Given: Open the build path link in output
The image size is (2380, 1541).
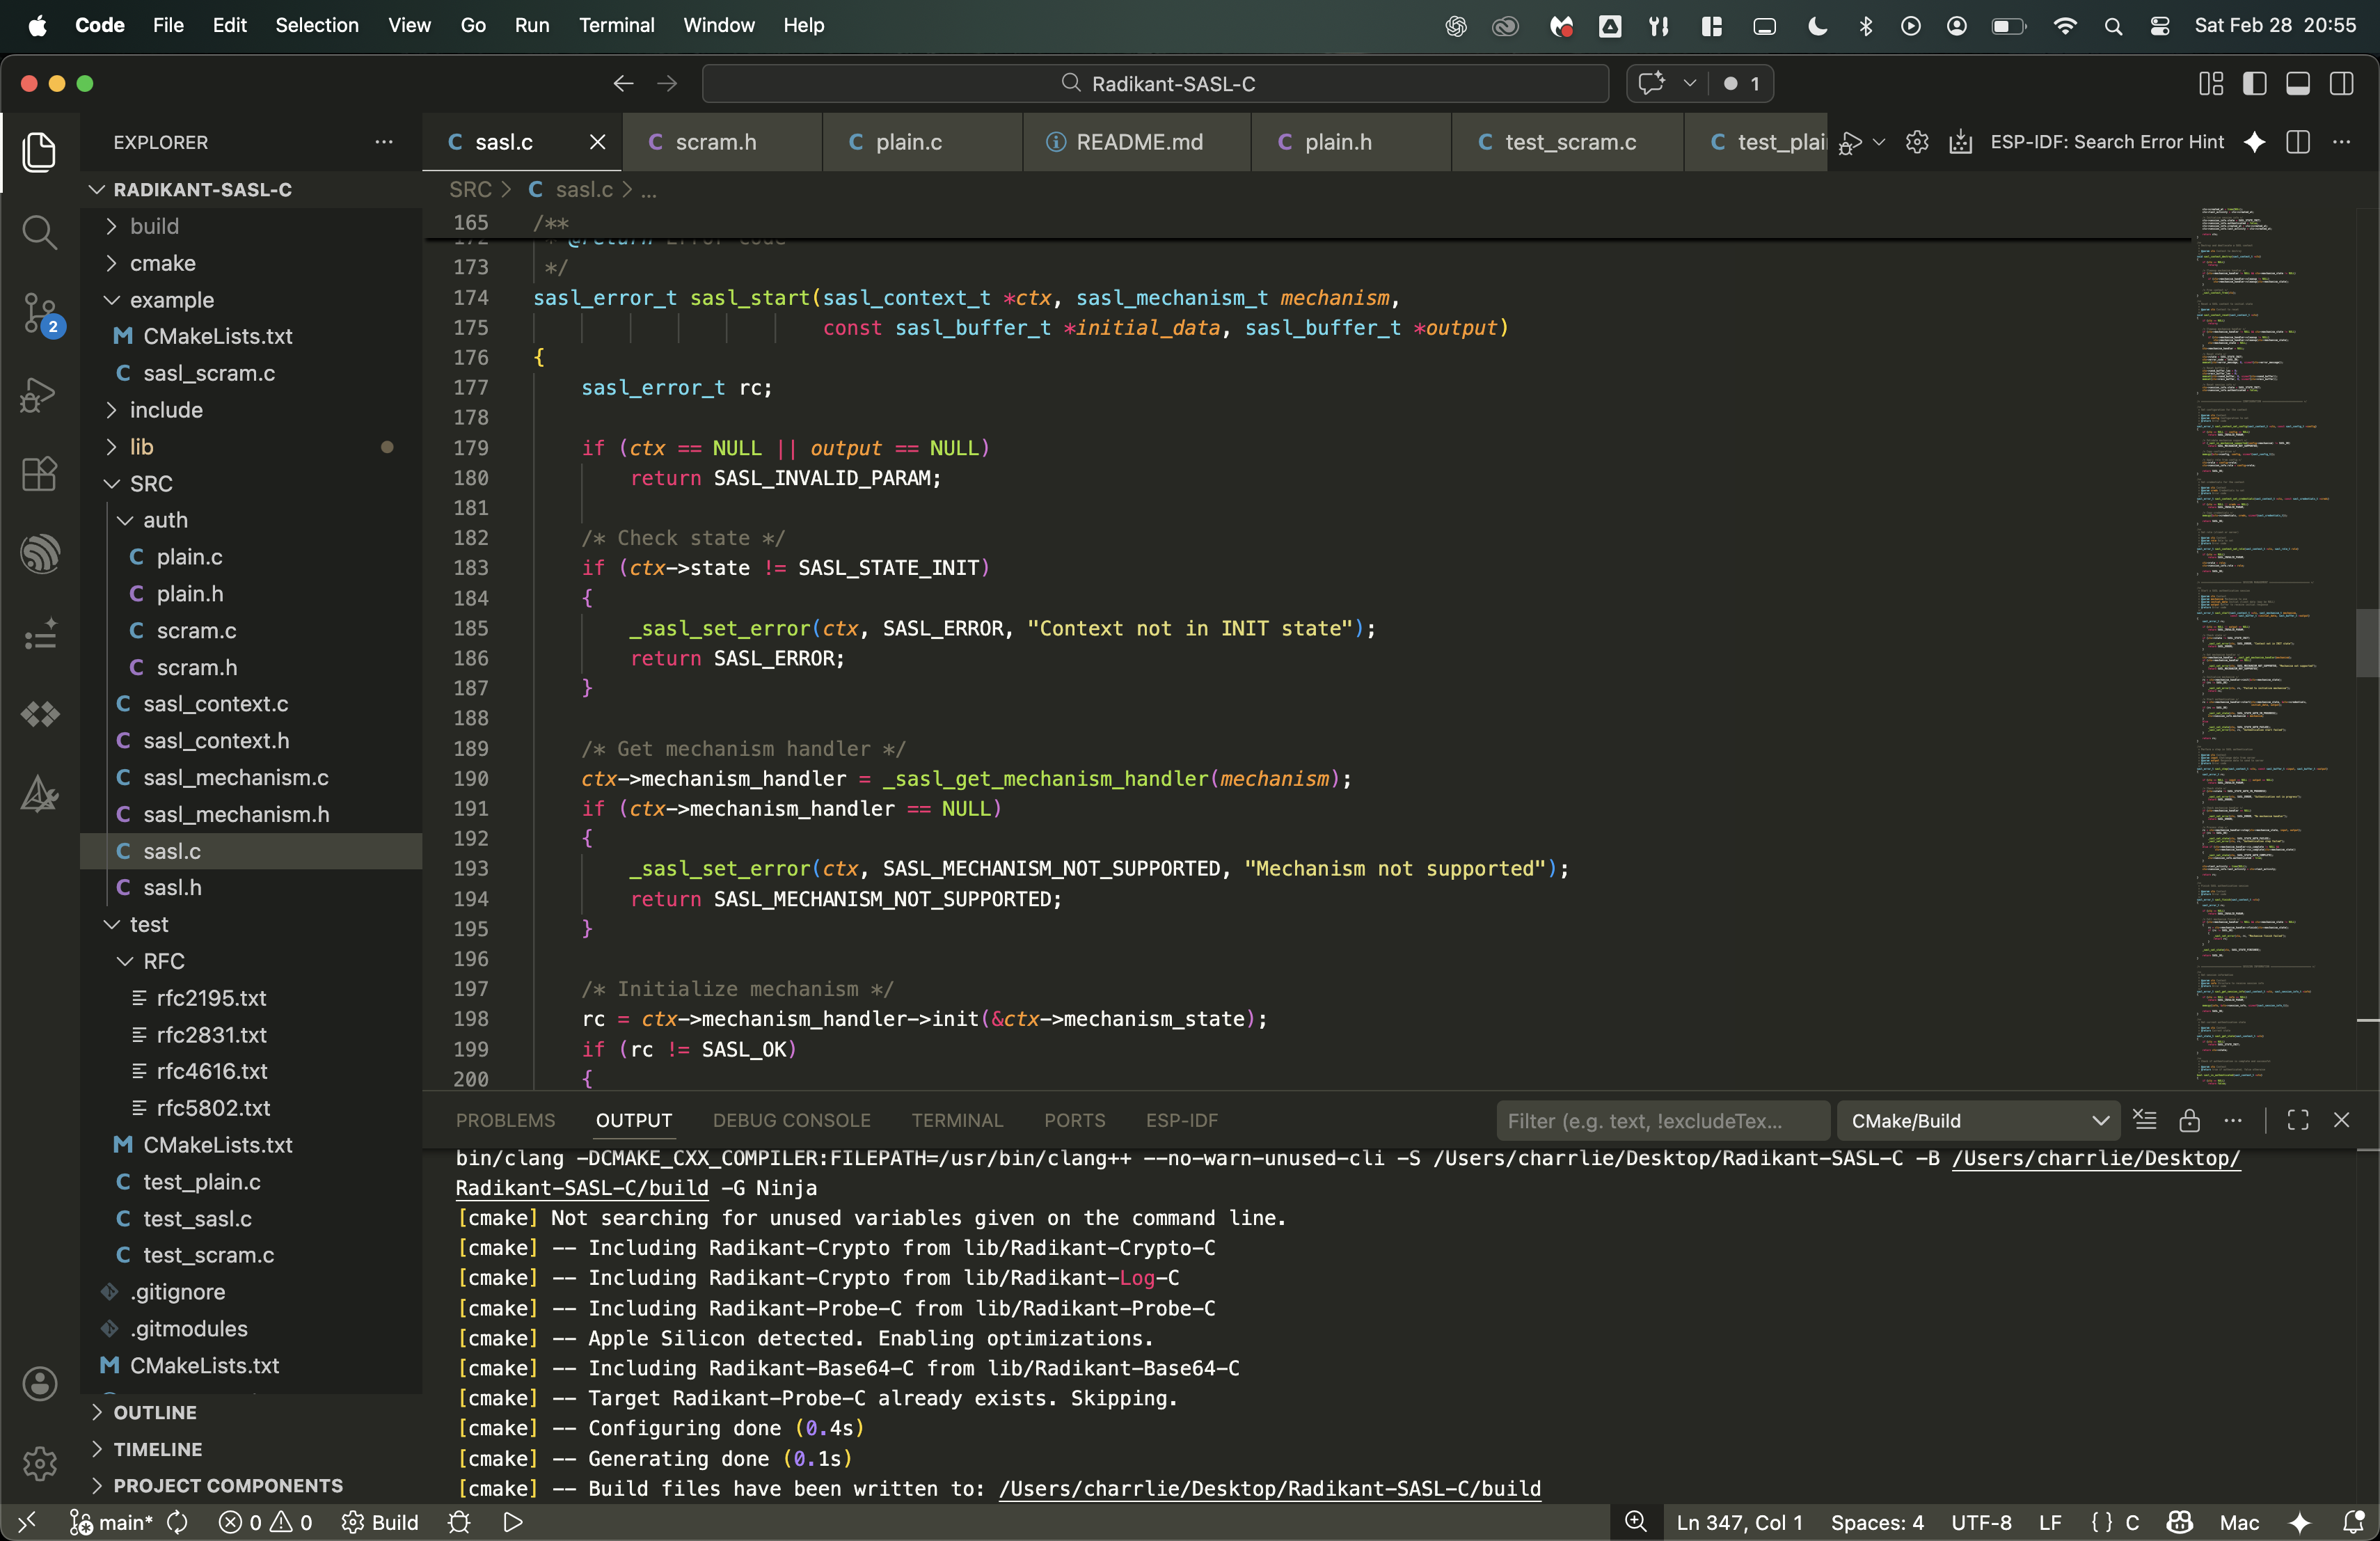Looking at the screenshot, I should coord(1269,1488).
